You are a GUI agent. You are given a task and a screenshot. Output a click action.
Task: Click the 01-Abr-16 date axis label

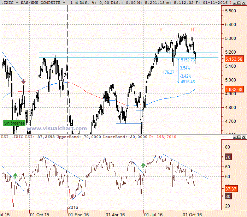(115, 215)
